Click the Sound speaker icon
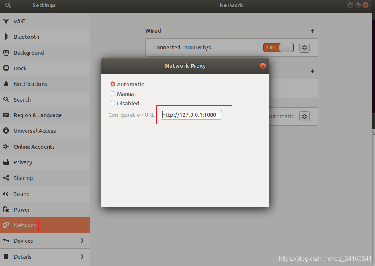Viewport: 375px width, 266px height. 6,194
